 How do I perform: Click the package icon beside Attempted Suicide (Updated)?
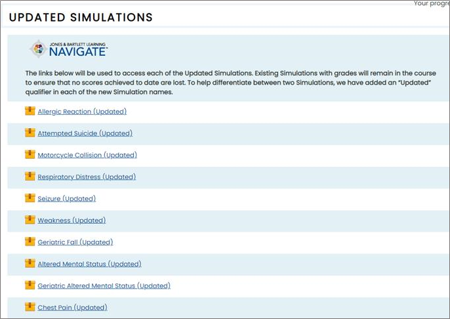[x=30, y=133]
